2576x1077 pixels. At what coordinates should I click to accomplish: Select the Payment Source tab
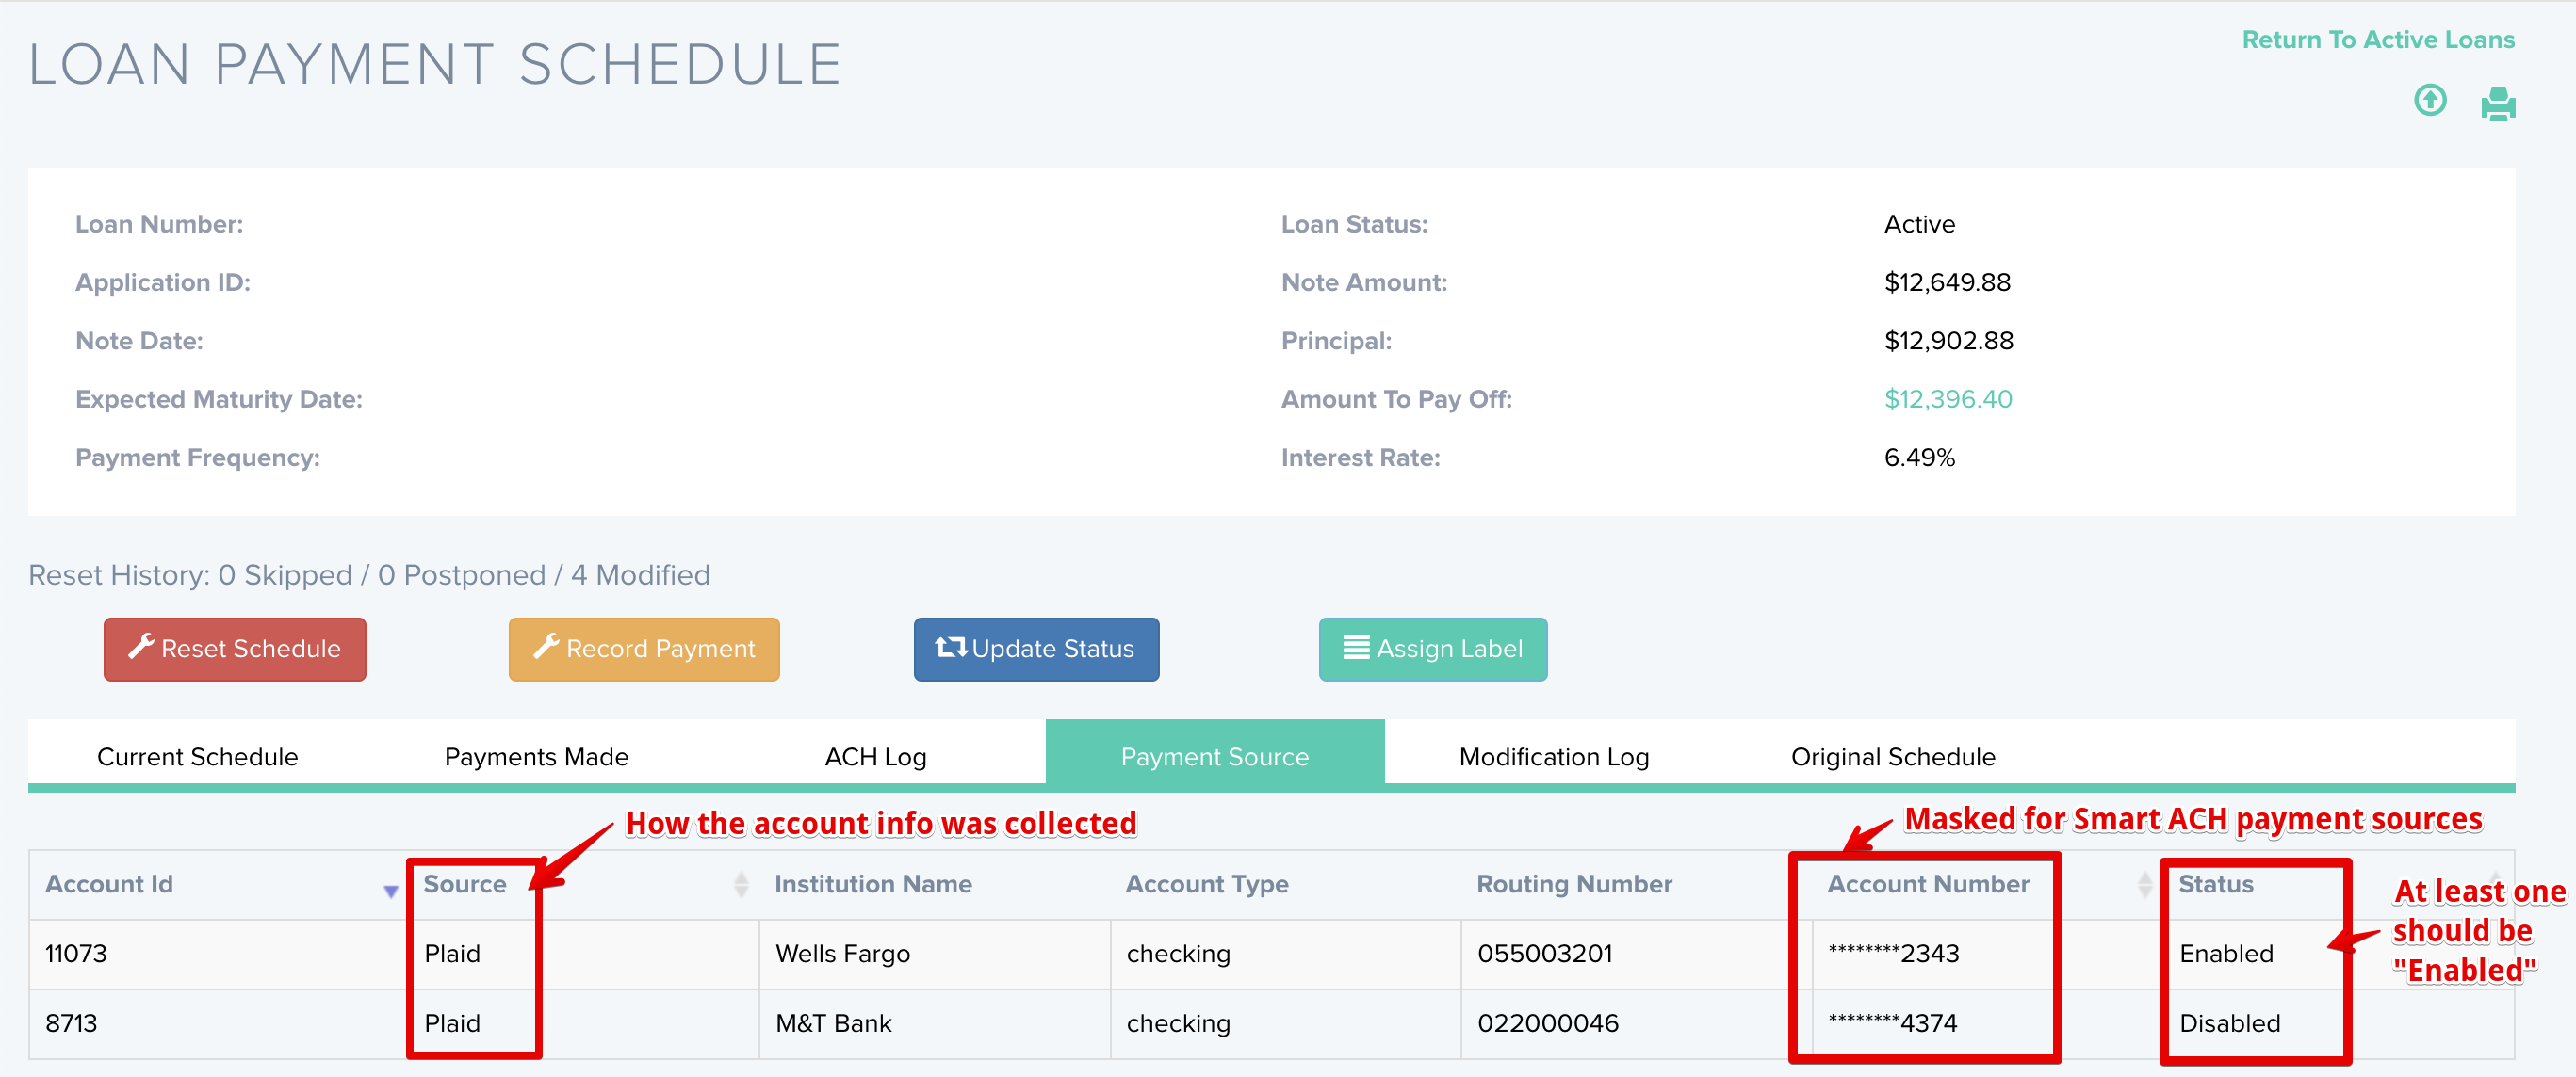[1214, 756]
